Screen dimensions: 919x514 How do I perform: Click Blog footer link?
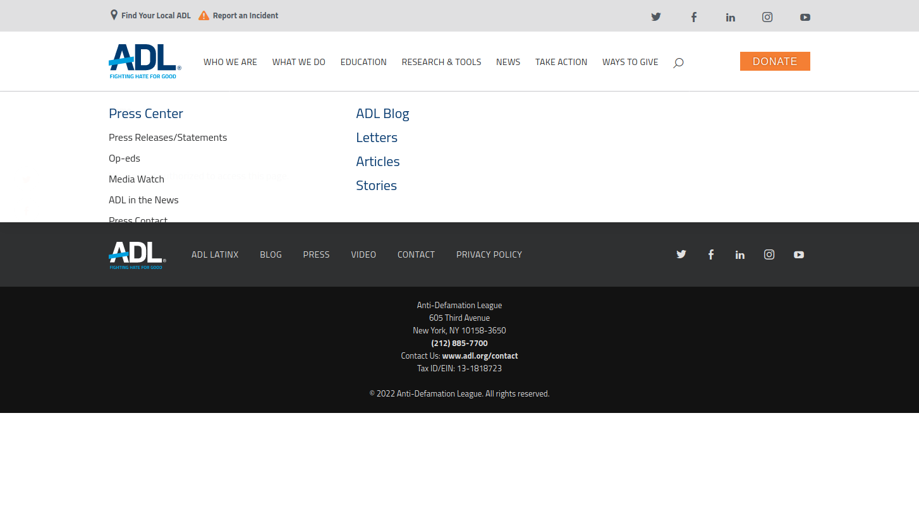(271, 254)
